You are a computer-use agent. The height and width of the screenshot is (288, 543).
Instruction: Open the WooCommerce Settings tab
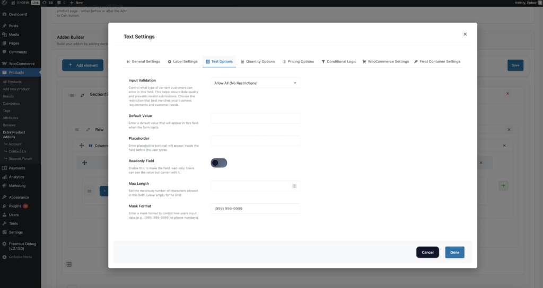click(x=386, y=61)
